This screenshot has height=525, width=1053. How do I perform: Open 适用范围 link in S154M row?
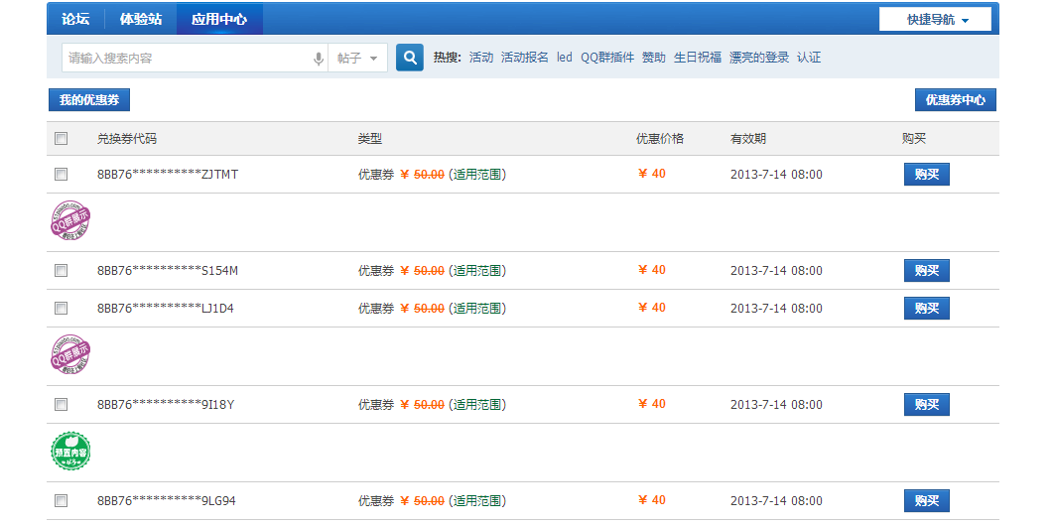coord(477,271)
